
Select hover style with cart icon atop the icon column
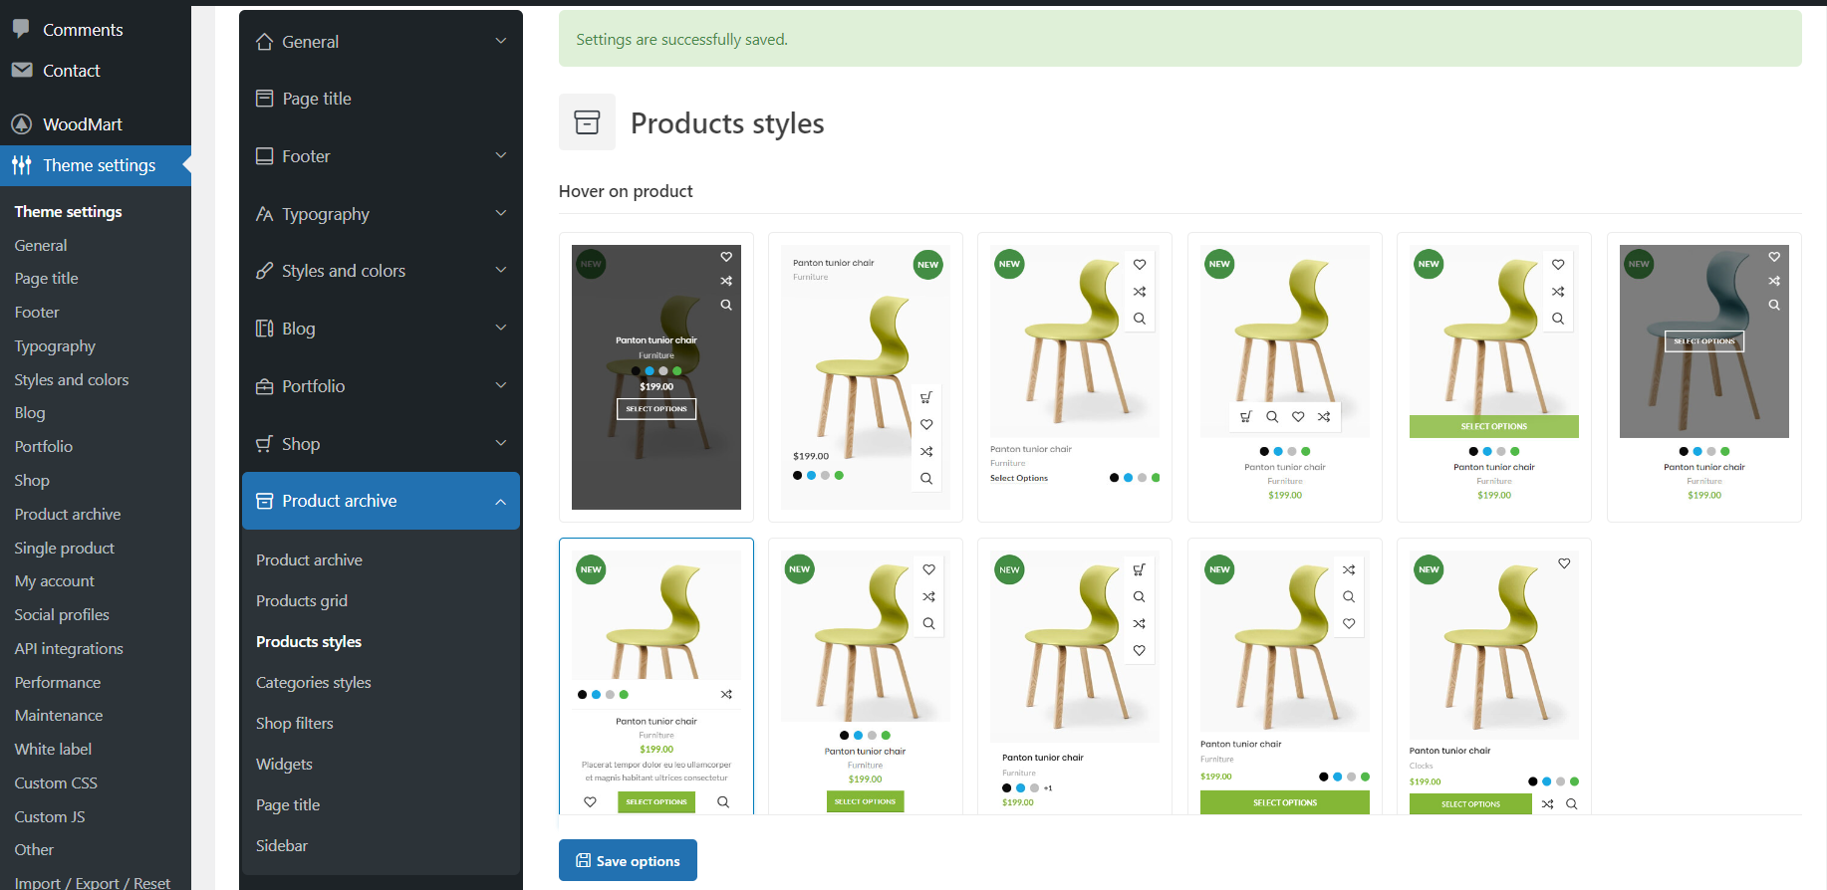(x=1075, y=677)
